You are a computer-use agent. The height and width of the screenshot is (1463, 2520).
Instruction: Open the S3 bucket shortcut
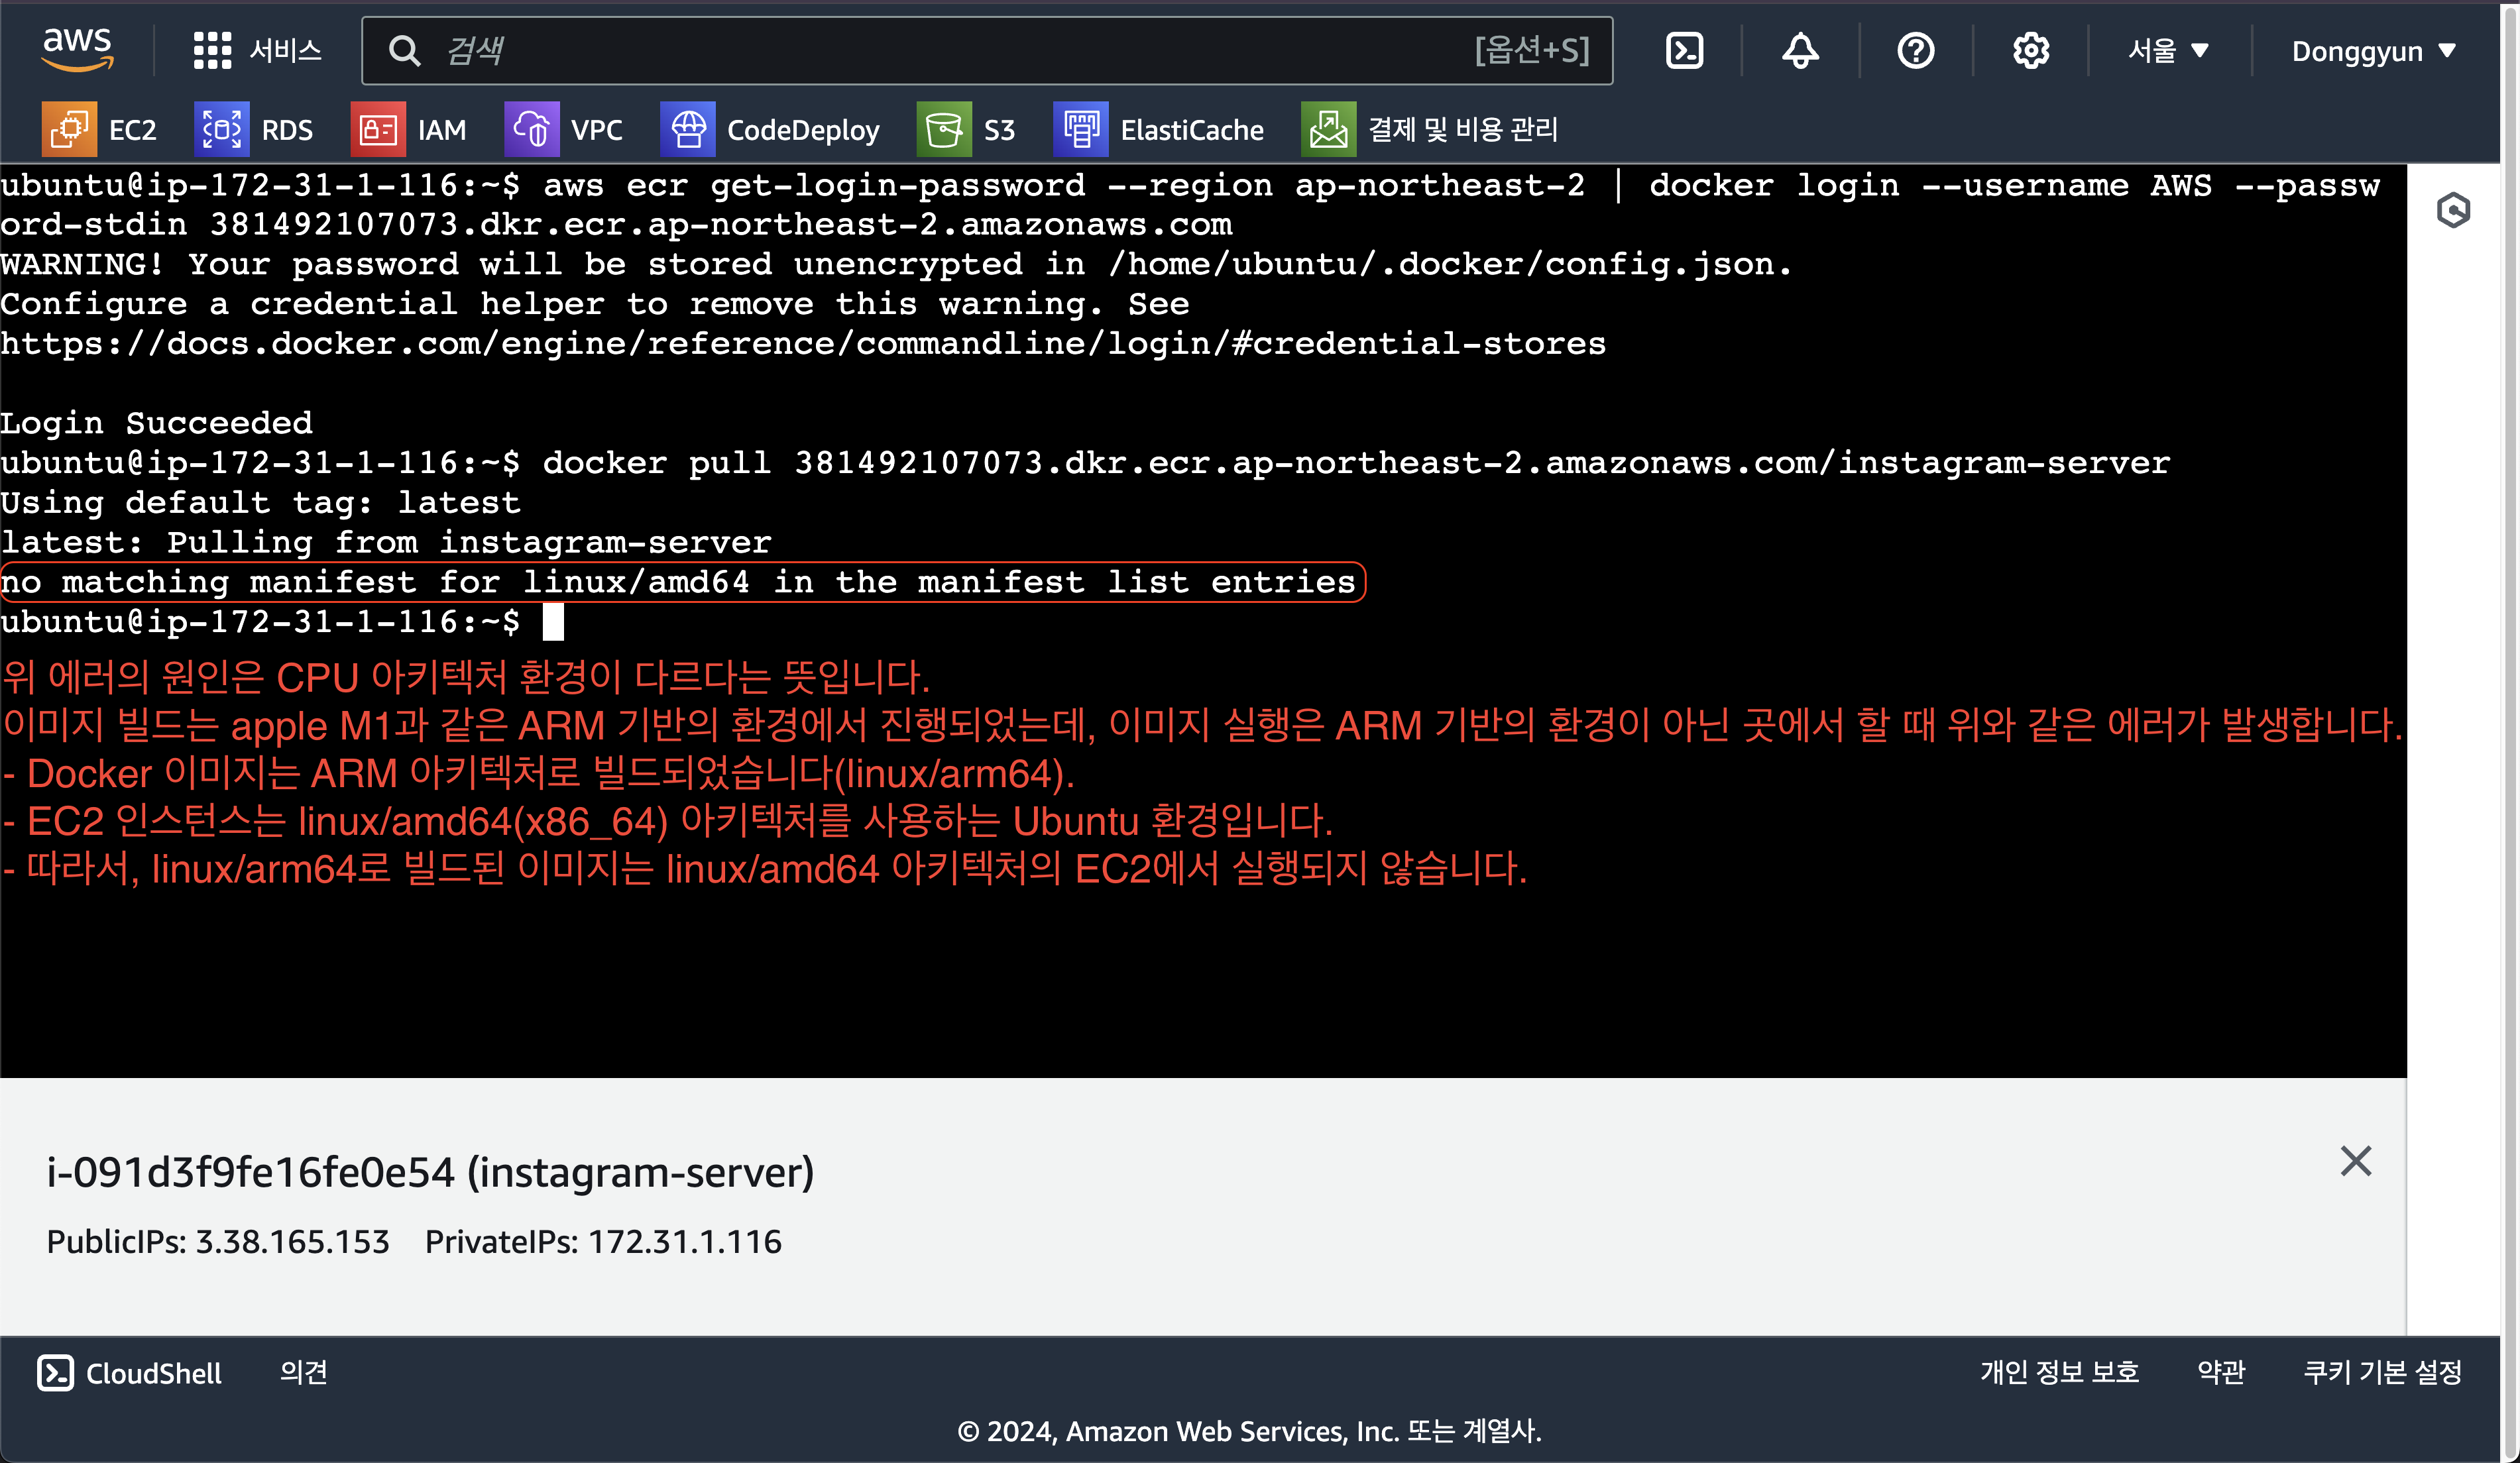coord(966,130)
